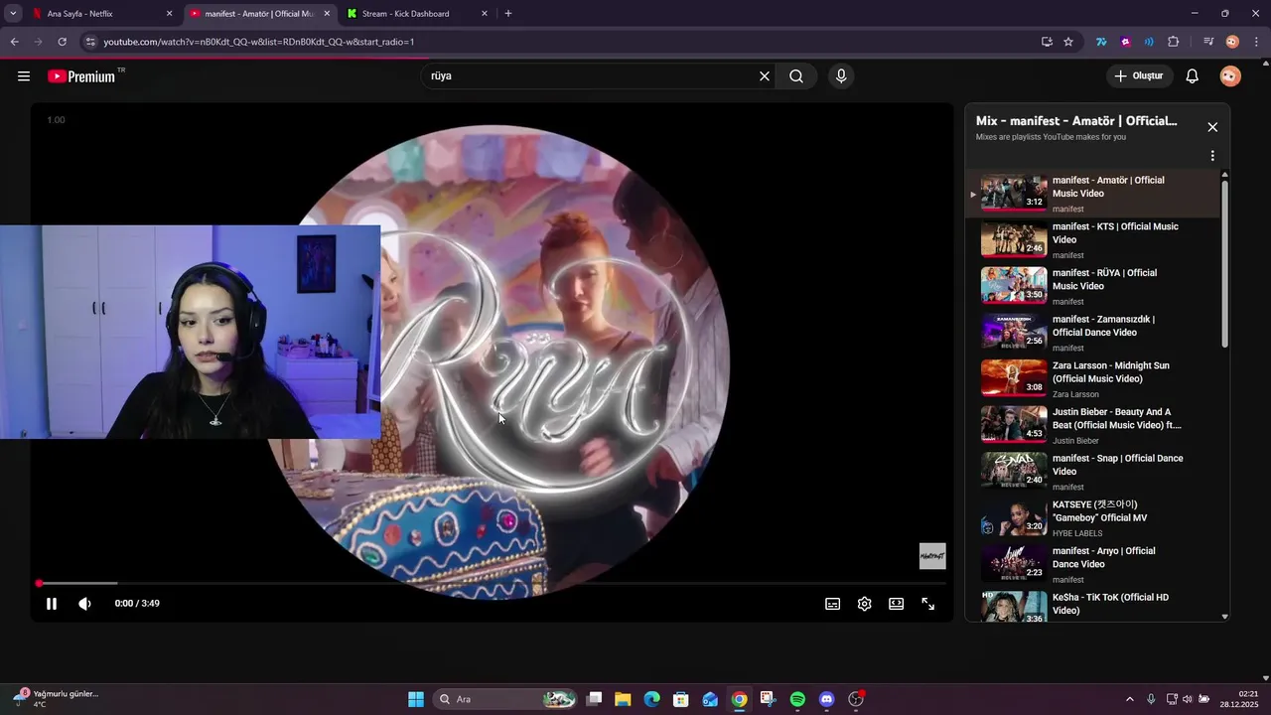Open Chrome profile avatar
Viewport: 1271px width, 715px height.
1232,42
